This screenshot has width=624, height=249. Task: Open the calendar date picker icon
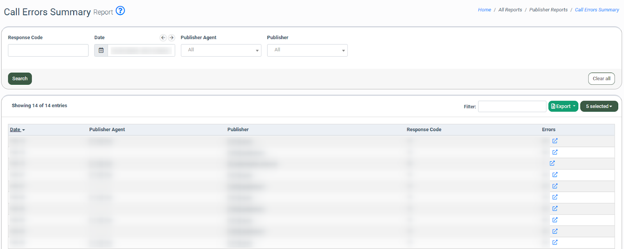pyautogui.click(x=101, y=50)
